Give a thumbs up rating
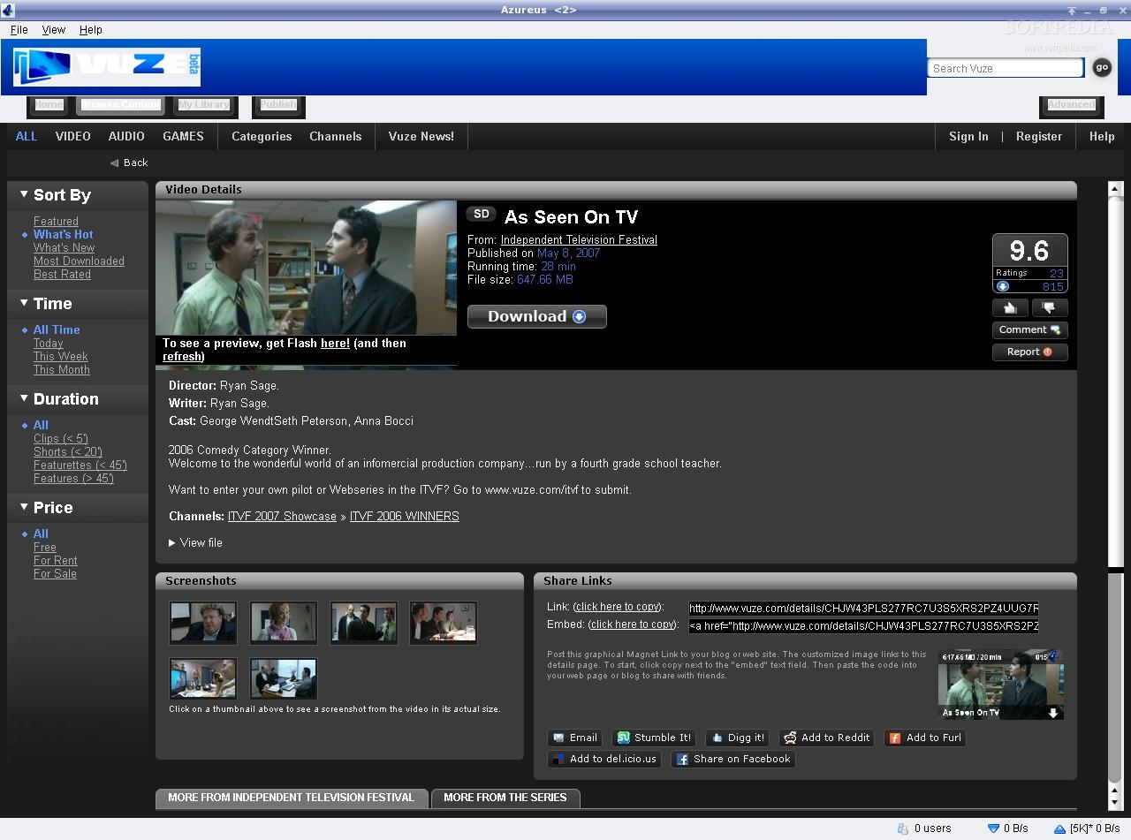Image resolution: width=1131 pixels, height=840 pixels. [1010, 308]
